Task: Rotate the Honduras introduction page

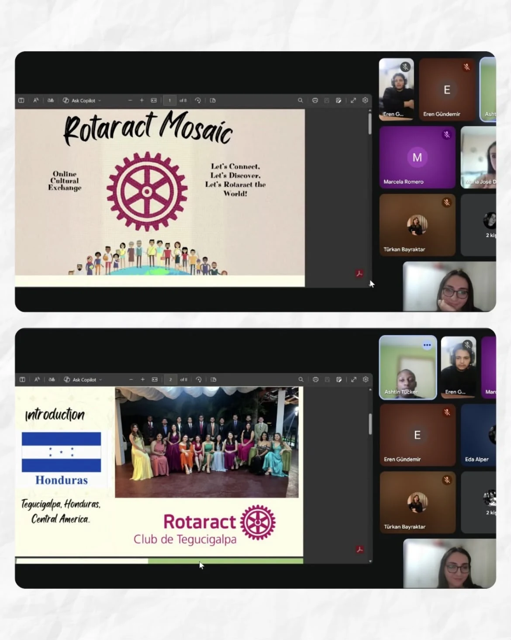Action: [199, 379]
